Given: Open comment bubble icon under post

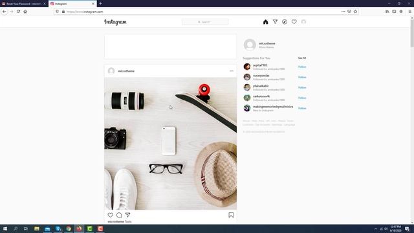Looking at the screenshot, I should (x=119, y=215).
